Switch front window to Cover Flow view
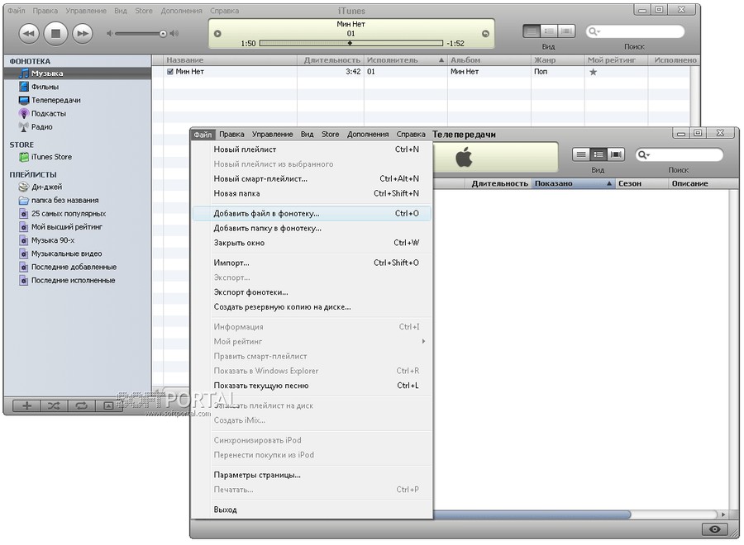 point(616,154)
